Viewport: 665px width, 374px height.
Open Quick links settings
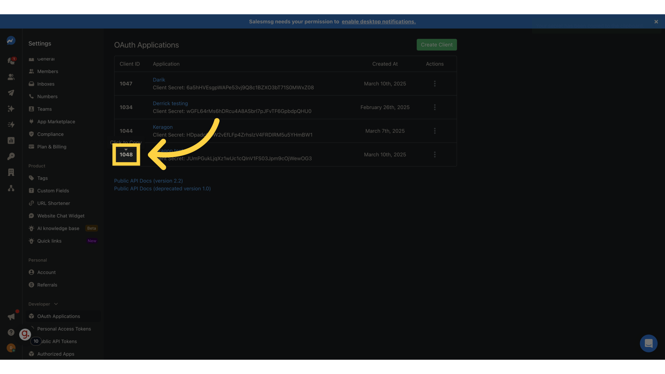pyautogui.click(x=50, y=241)
